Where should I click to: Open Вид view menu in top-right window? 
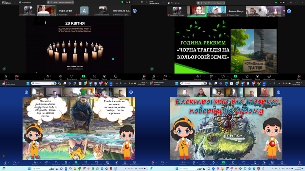pos(282,2)
